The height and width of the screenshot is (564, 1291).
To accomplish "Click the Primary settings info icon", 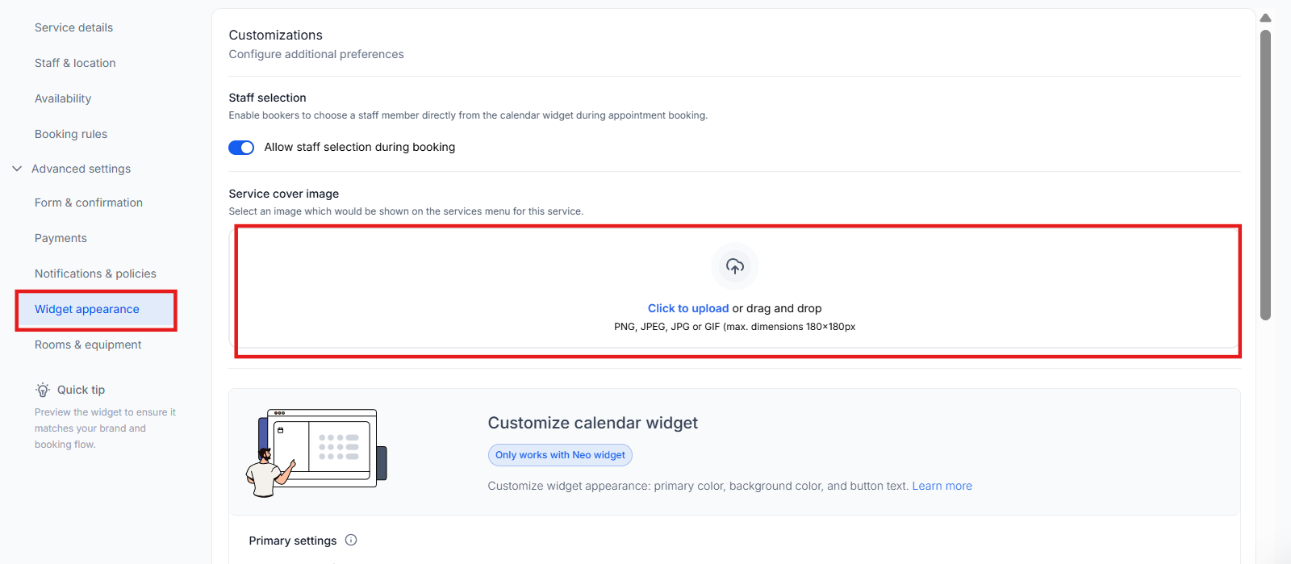I will 351,541.
